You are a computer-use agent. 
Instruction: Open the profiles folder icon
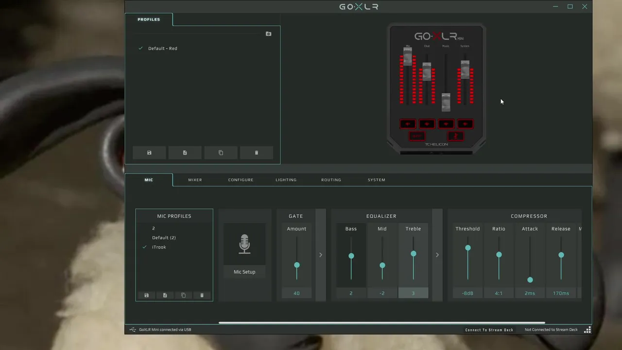tap(268, 34)
